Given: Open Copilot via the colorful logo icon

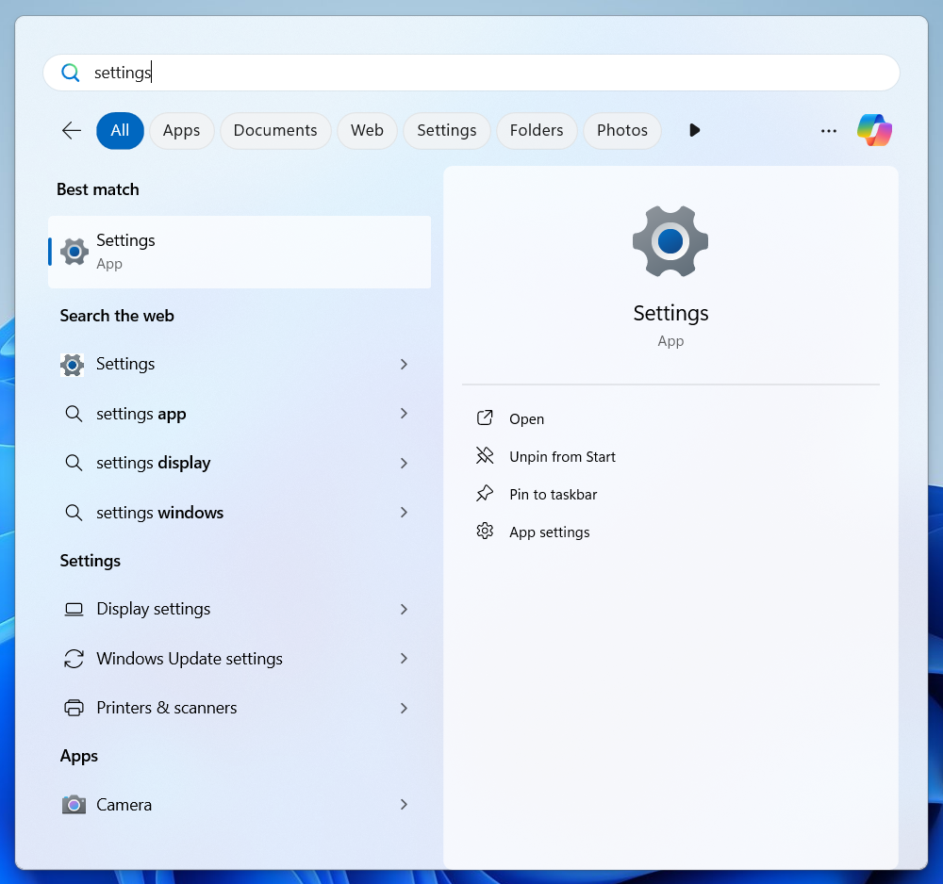Looking at the screenshot, I should pyautogui.click(x=874, y=130).
